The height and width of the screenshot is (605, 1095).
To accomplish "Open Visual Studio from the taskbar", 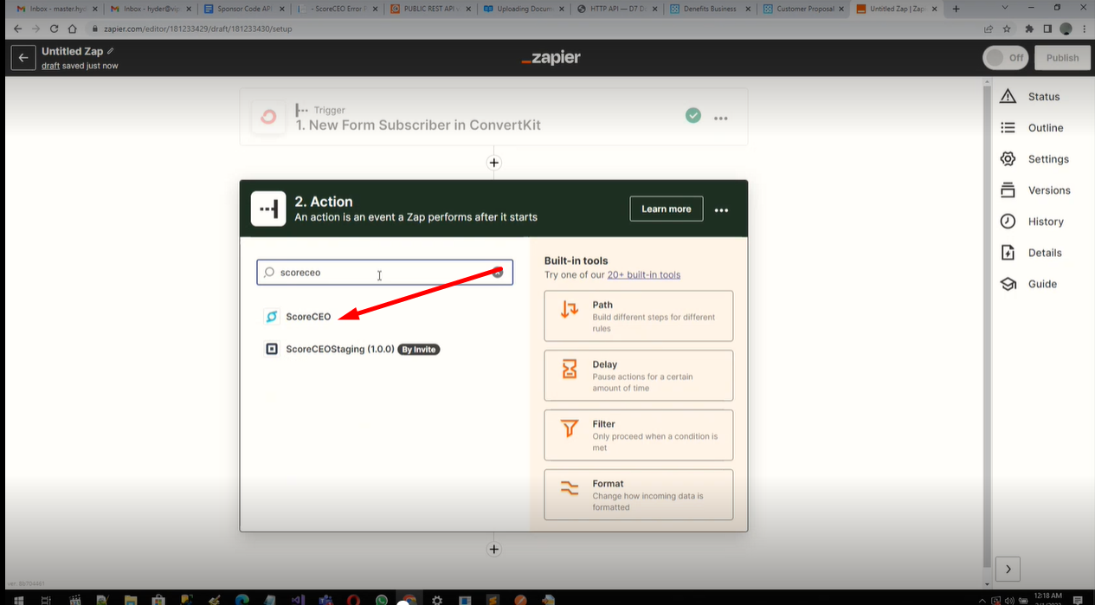I will point(298,599).
